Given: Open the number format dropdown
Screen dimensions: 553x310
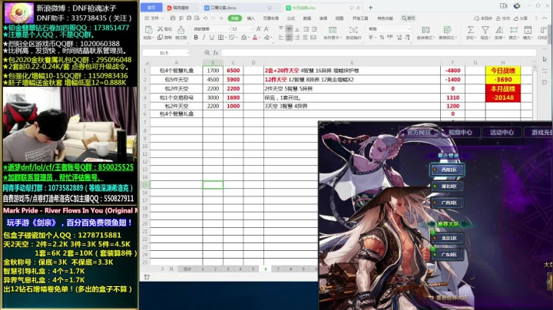Looking at the screenshot, I should [409, 29].
